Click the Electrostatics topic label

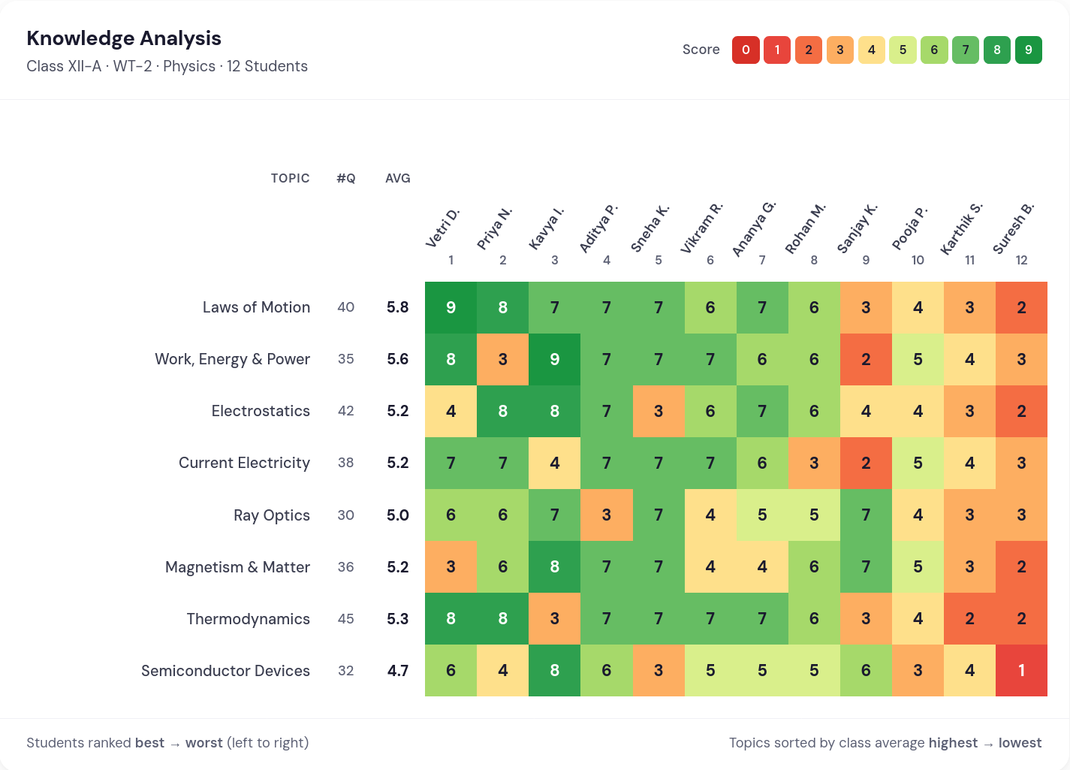(x=261, y=411)
